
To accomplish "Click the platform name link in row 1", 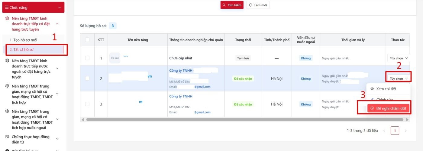I will point(126,56).
